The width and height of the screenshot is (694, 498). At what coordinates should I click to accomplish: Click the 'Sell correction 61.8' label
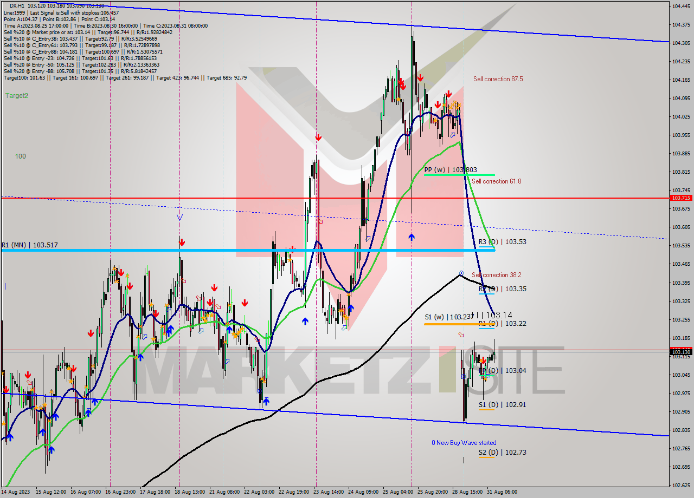click(x=496, y=181)
